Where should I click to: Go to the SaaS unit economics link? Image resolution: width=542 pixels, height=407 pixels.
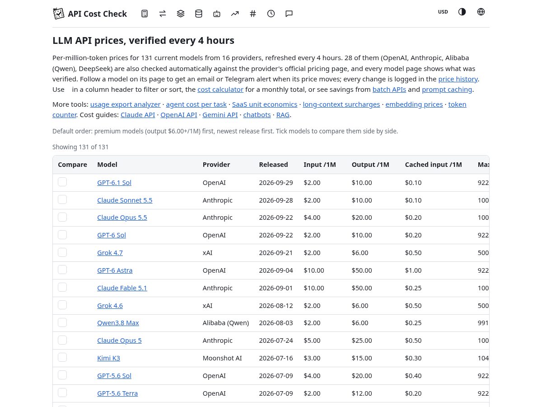coord(265,104)
